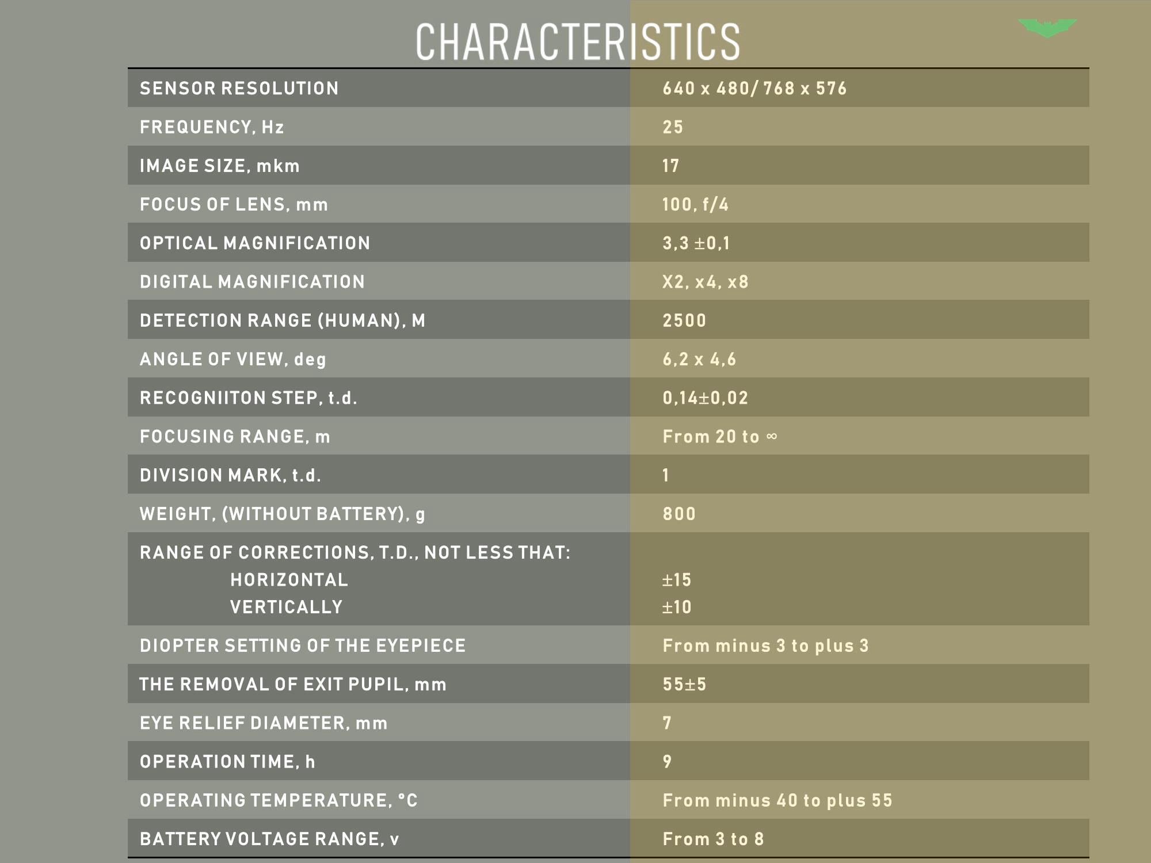
Task: Click the 640 x 480/ 768 x 576 value
Action: click(x=754, y=88)
